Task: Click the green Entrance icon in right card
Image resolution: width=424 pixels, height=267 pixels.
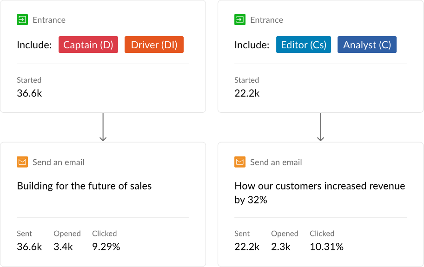Action: (240, 20)
